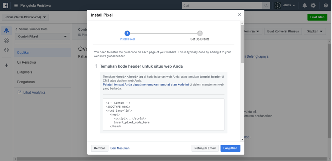Viewport: 332px width, 161px height.
Task: Click the Buat Iklan button
Action: [x=317, y=17]
